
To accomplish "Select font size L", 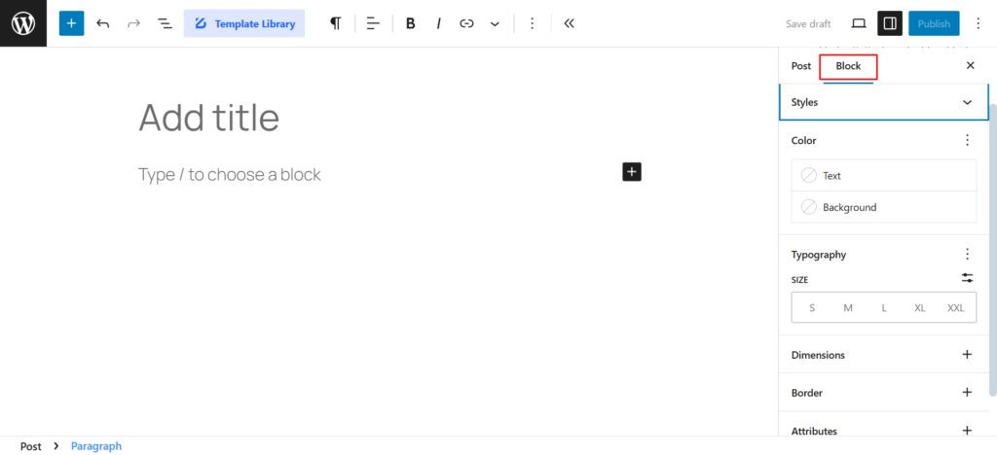I will pyautogui.click(x=884, y=308).
